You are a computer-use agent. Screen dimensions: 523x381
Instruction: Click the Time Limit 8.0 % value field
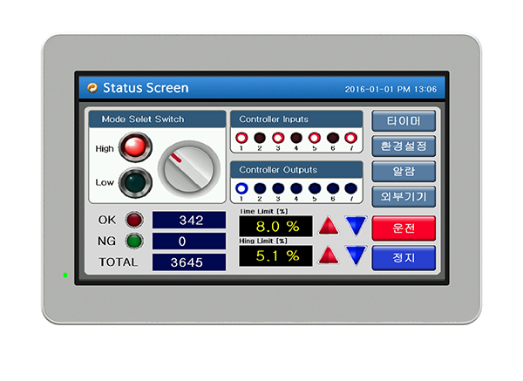click(x=275, y=227)
